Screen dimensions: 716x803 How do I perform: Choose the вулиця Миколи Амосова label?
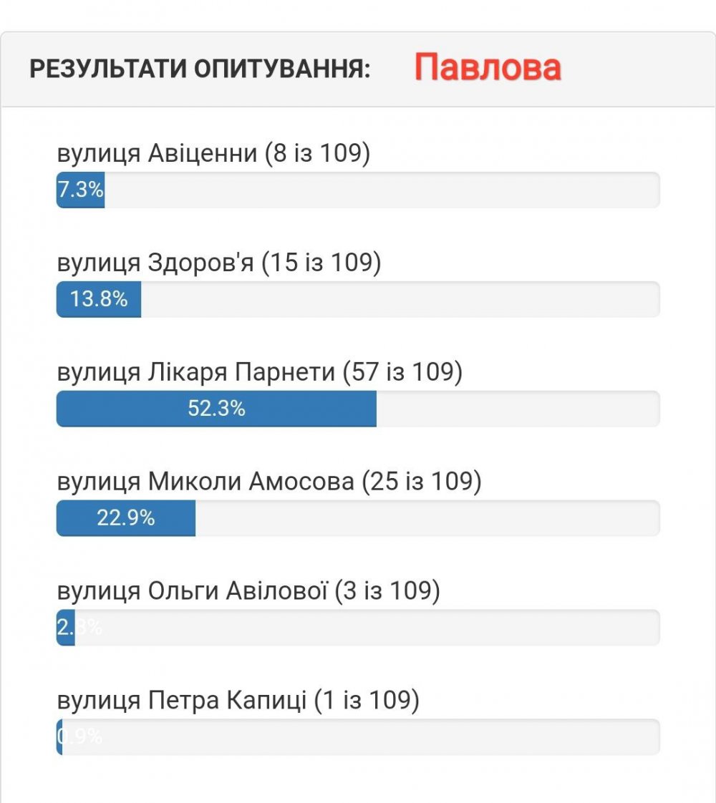[269, 482]
